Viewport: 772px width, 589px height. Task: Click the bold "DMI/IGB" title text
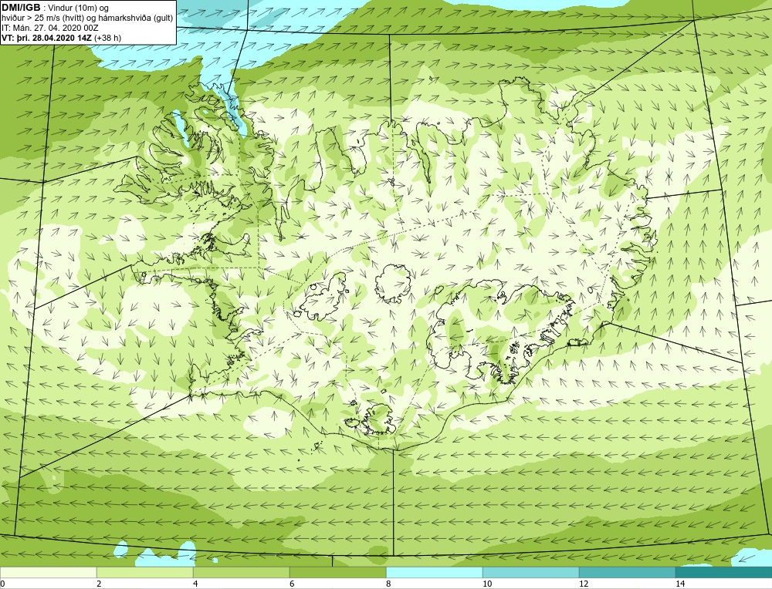pyautogui.click(x=21, y=8)
